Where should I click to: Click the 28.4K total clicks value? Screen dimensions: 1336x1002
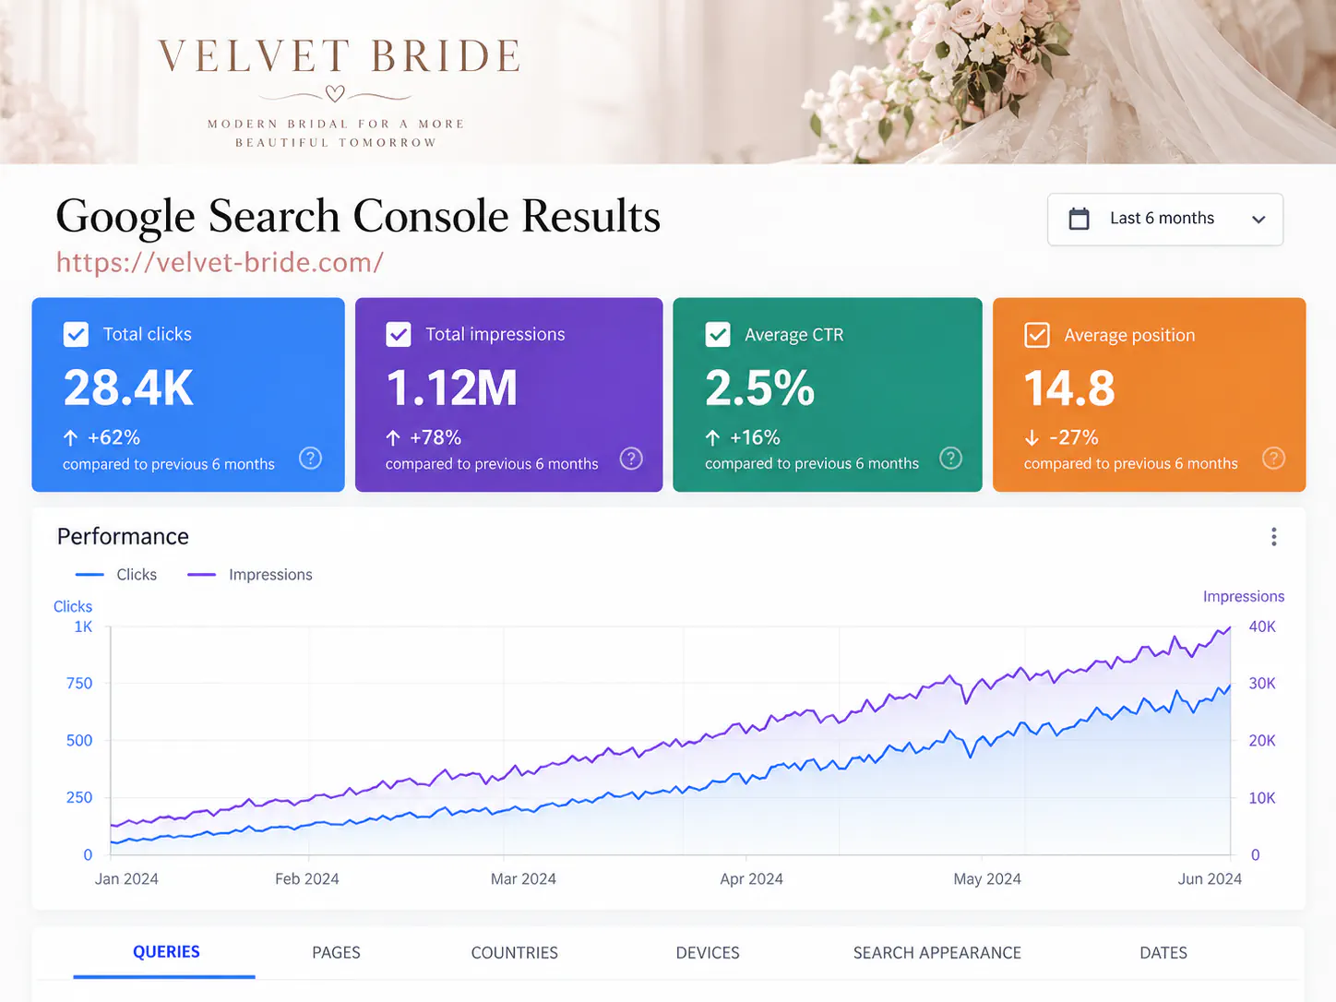tap(128, 388)
